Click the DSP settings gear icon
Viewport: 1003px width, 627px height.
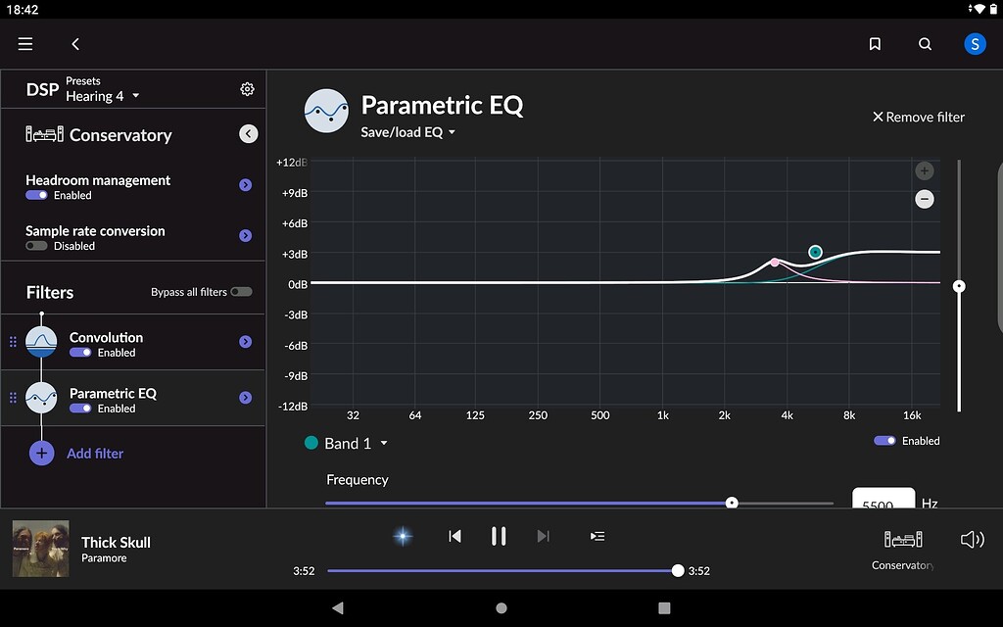(x=247, y=88)
